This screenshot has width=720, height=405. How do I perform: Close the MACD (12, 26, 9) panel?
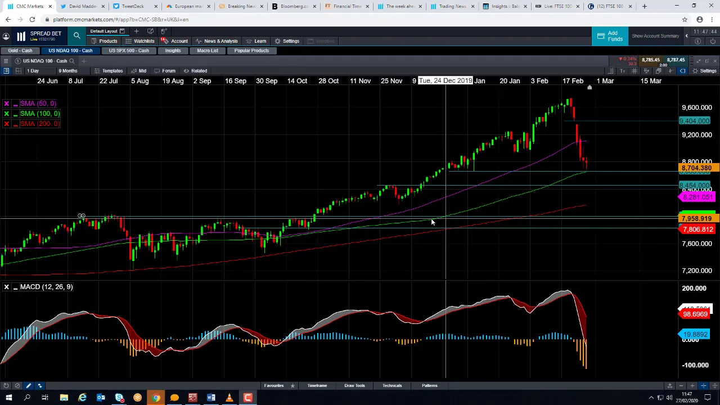6,287
